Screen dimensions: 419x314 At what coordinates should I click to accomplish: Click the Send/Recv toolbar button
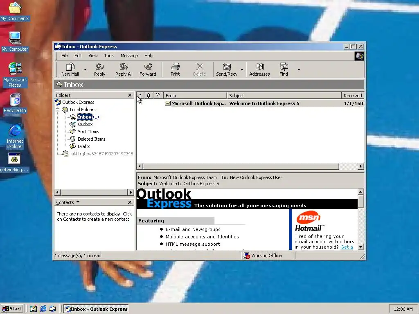point(227,70)
